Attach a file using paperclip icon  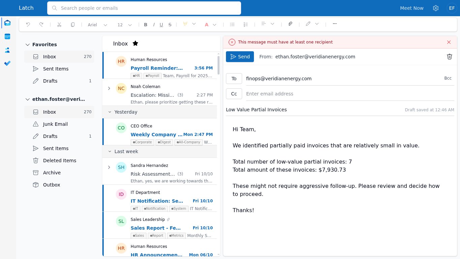(x=290, y=24)
